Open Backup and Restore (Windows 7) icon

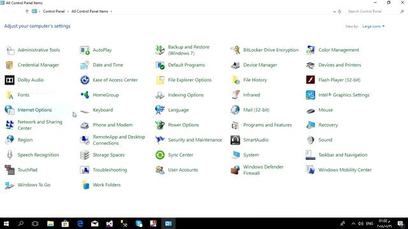click(x=160, y=50)
